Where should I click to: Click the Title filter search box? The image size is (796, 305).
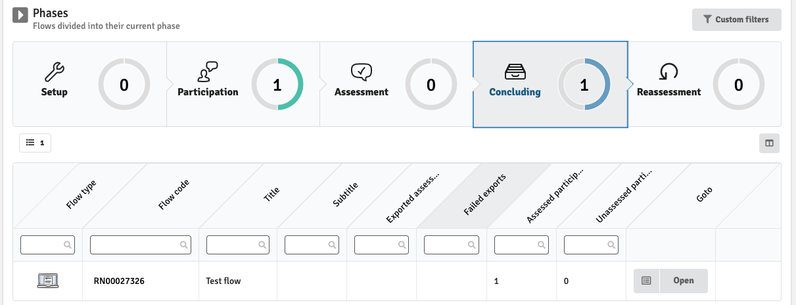pos(233,245)
